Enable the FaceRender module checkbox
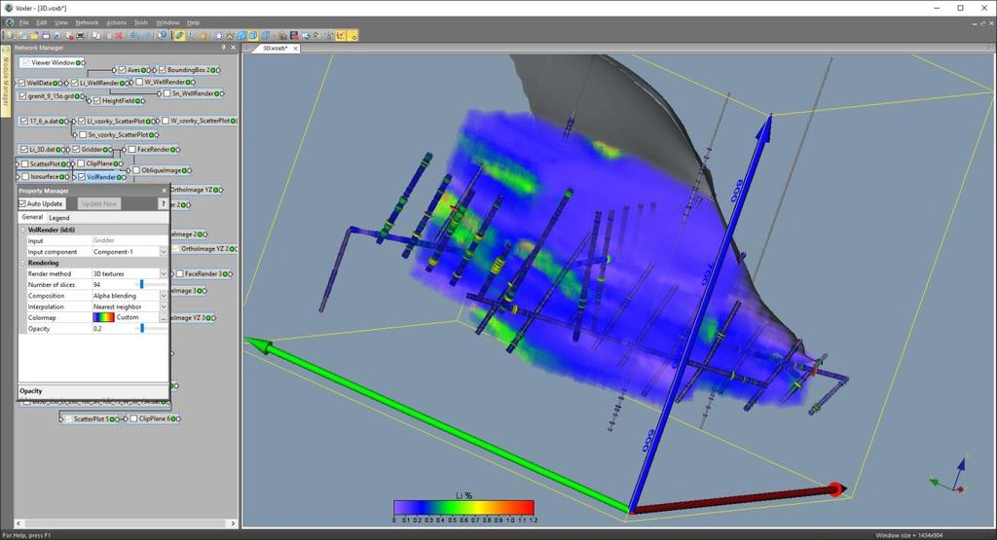 [x=132, y=149]
